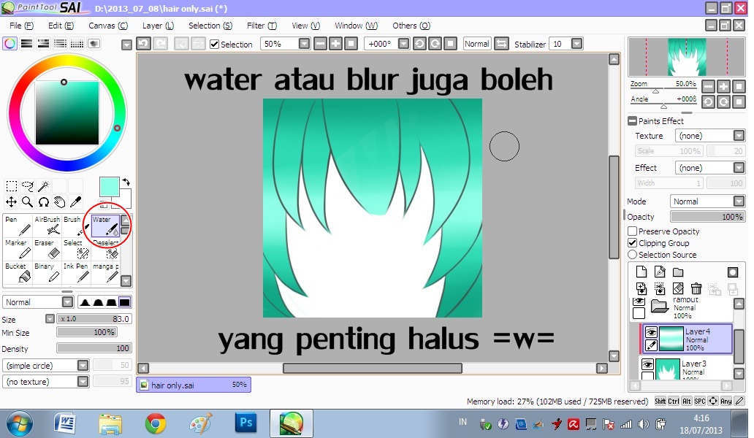This screenshot has width=754, height=438.
Task: Choose the Binary pen tool
Action: point(47,273)
